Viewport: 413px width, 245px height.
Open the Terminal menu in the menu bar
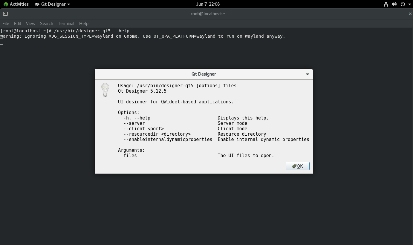[x=66, y=24]
